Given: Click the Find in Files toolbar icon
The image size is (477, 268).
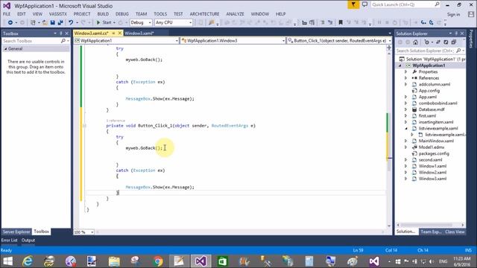Looking at the screenshot, I should pyautogui.click(x=212, y=22).
